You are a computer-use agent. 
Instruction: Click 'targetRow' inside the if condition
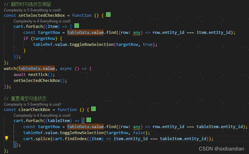coord(44,39)
